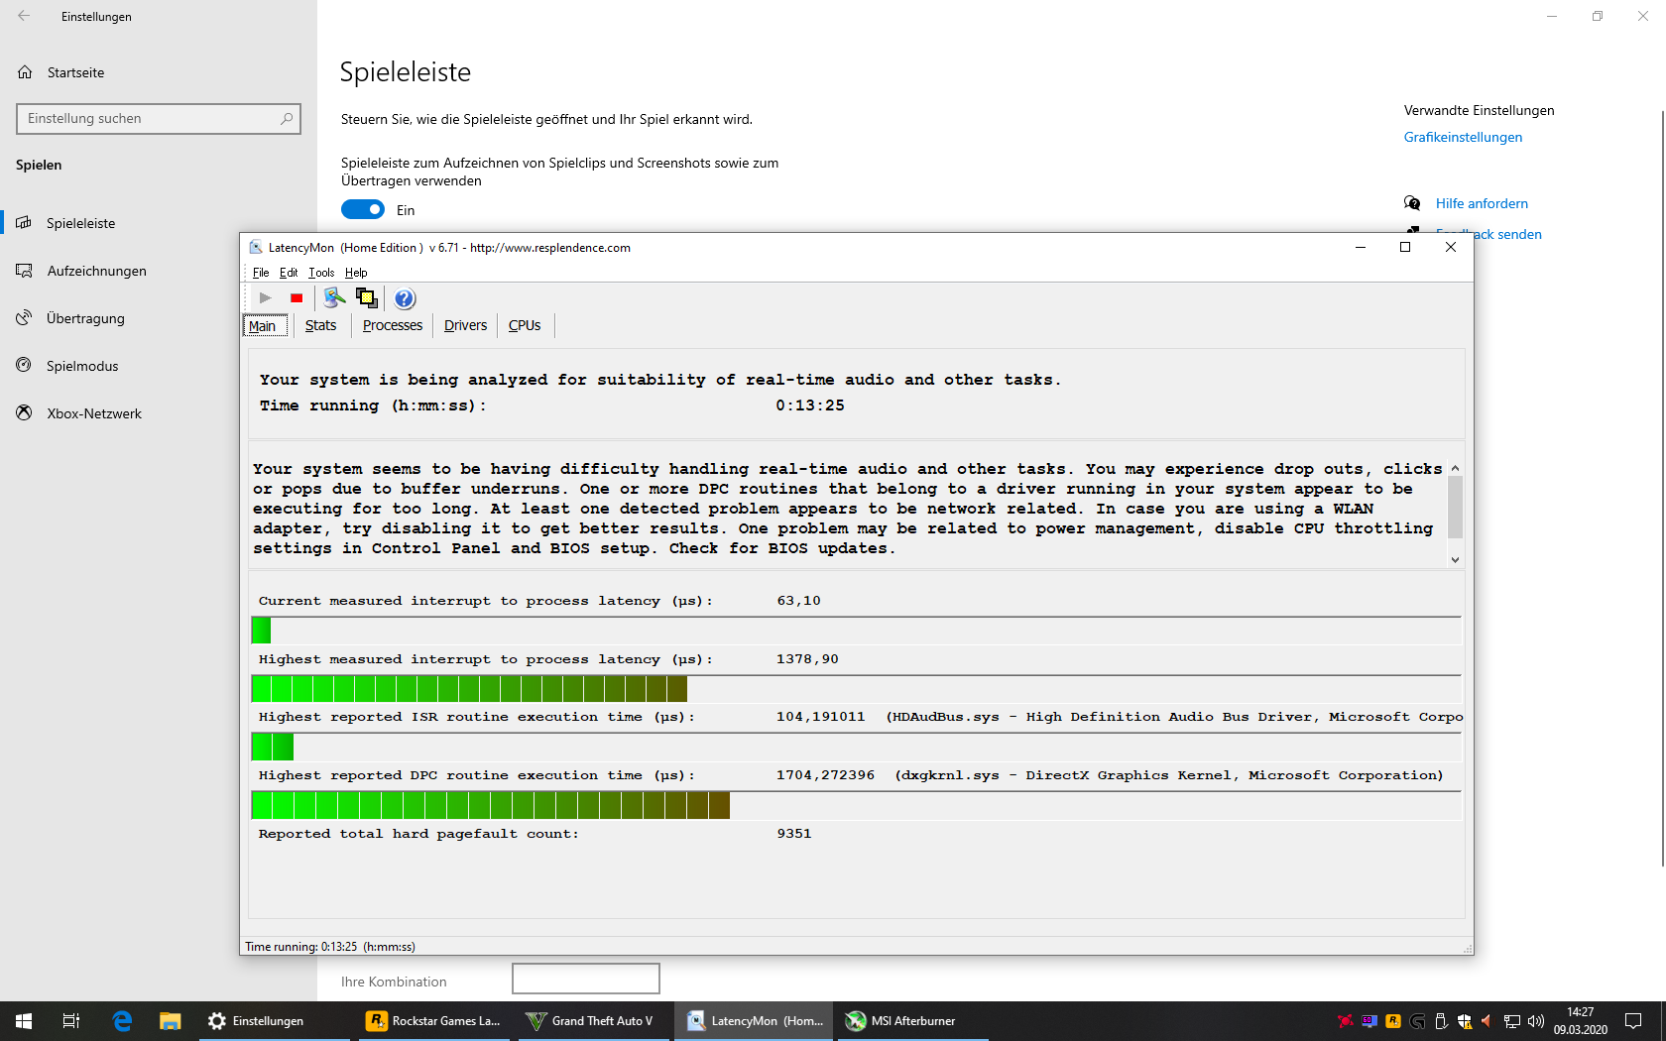Click the network connection tray icon
The image size is (1666, 1041).
coord(1512,1021)
